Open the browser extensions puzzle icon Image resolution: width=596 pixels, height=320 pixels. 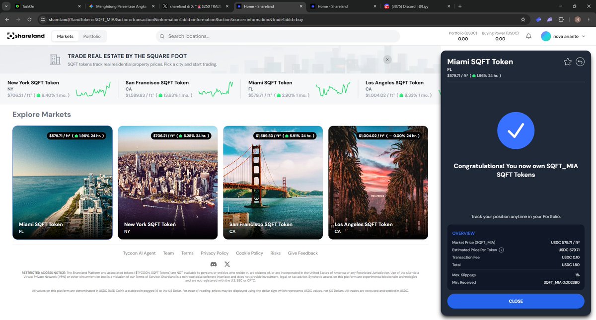pos(561,19)
